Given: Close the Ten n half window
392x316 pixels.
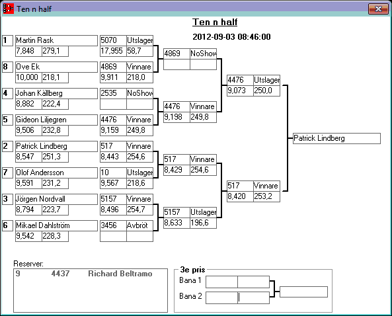Looking at the screenshot, I should [378, 9].
